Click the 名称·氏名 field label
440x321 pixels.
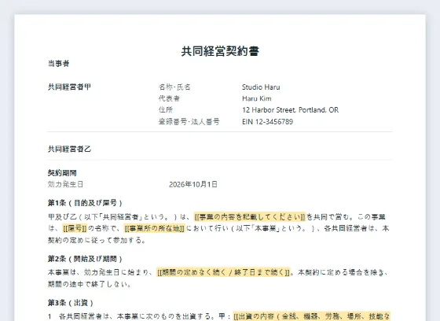click(x=174, y=87)
